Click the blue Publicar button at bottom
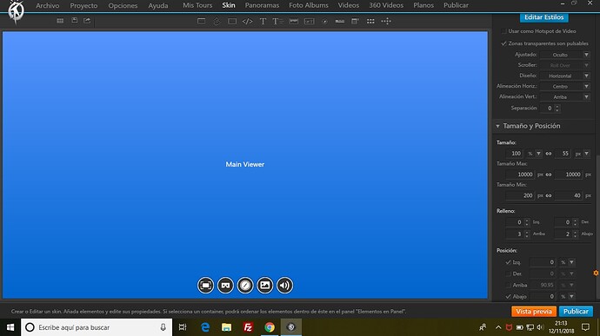The height and width of the screenshot is (336, 600). pyautogui.click(x=576, y=312)
